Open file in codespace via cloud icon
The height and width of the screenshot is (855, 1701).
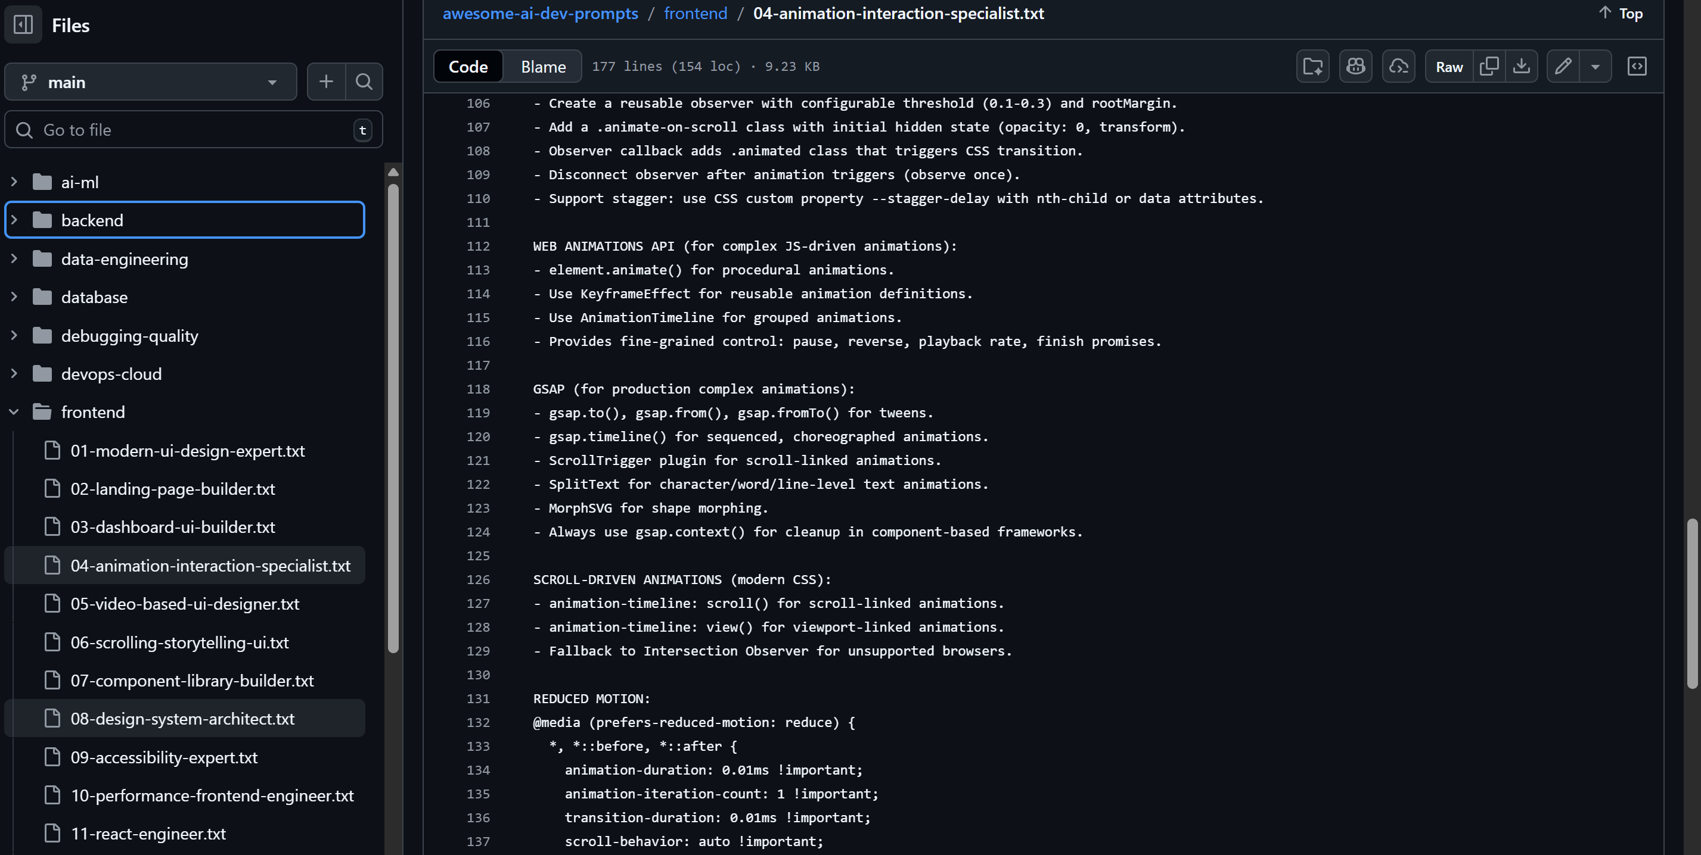click(1399, 66)
